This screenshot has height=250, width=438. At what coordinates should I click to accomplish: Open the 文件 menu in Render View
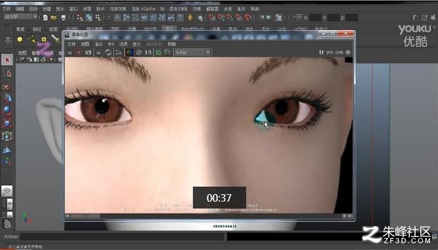click(72, 44)
